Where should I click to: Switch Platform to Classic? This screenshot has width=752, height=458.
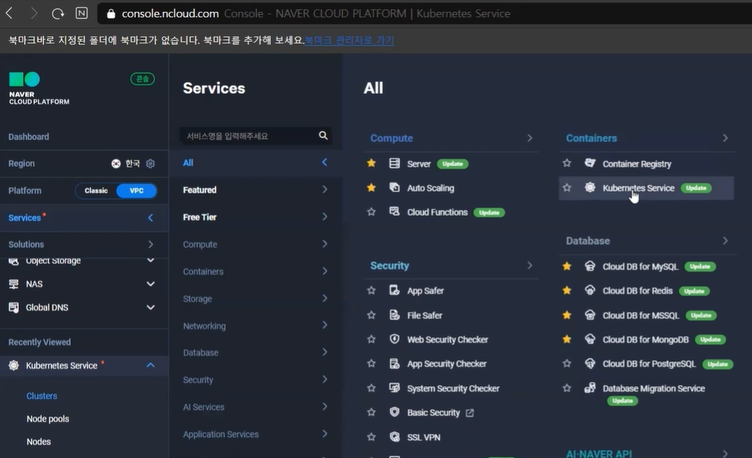click(x=96, y=190)
